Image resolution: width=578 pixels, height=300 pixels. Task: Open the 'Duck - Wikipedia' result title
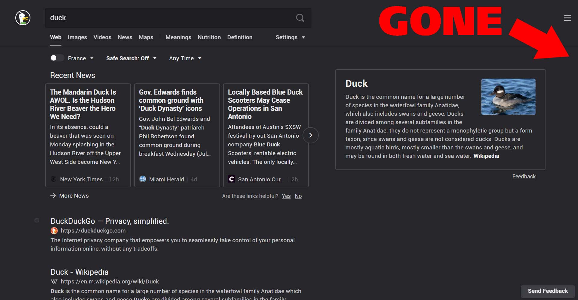coord(79,272)
